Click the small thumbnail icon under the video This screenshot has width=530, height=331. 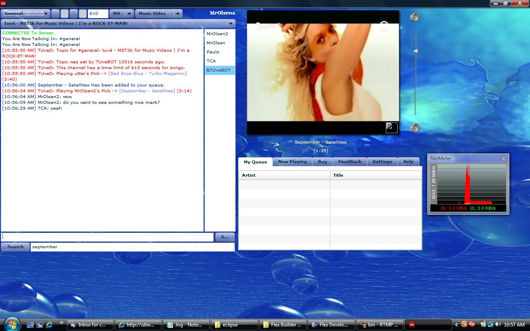pos(391,127)
